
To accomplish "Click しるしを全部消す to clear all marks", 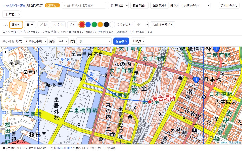I will click(163, 25).
